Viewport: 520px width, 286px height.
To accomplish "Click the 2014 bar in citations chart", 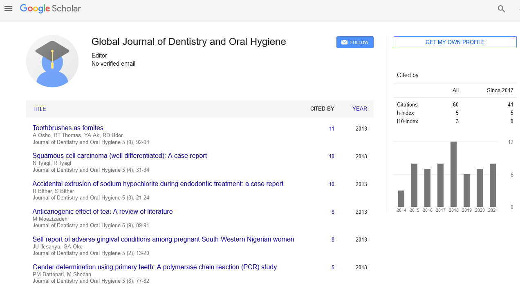I will pyautogui.click(x=401, y=199).
